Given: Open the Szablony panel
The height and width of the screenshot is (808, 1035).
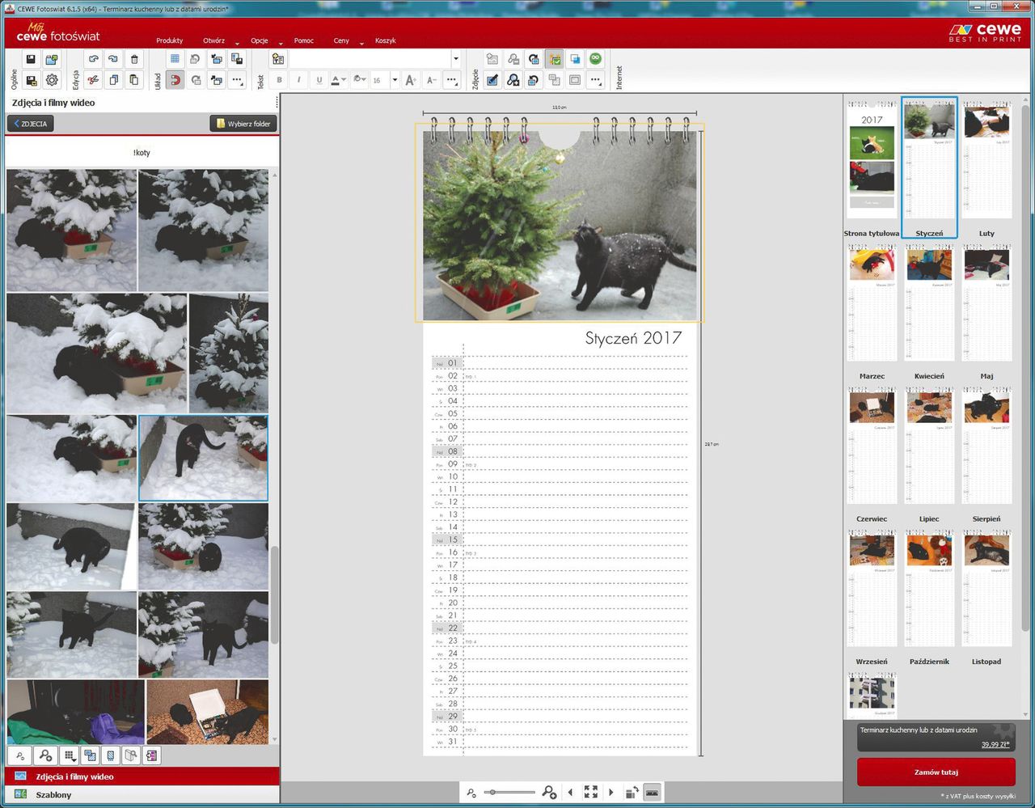Looking at the screenshot, I should pos(142,795).
